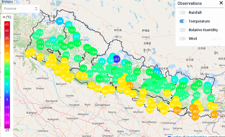The height and width of the screenshot is (137, 225).
Task: Click the 21.9 temperature marker
Action: click(40, 57)
